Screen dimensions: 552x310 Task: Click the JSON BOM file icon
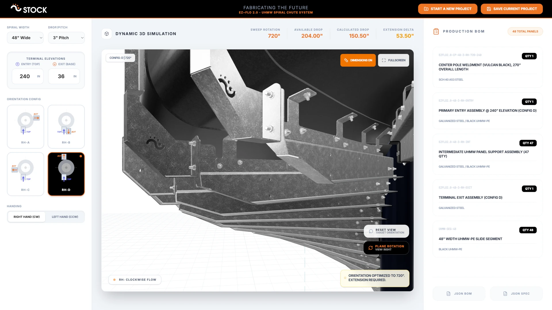coord(448,293)
